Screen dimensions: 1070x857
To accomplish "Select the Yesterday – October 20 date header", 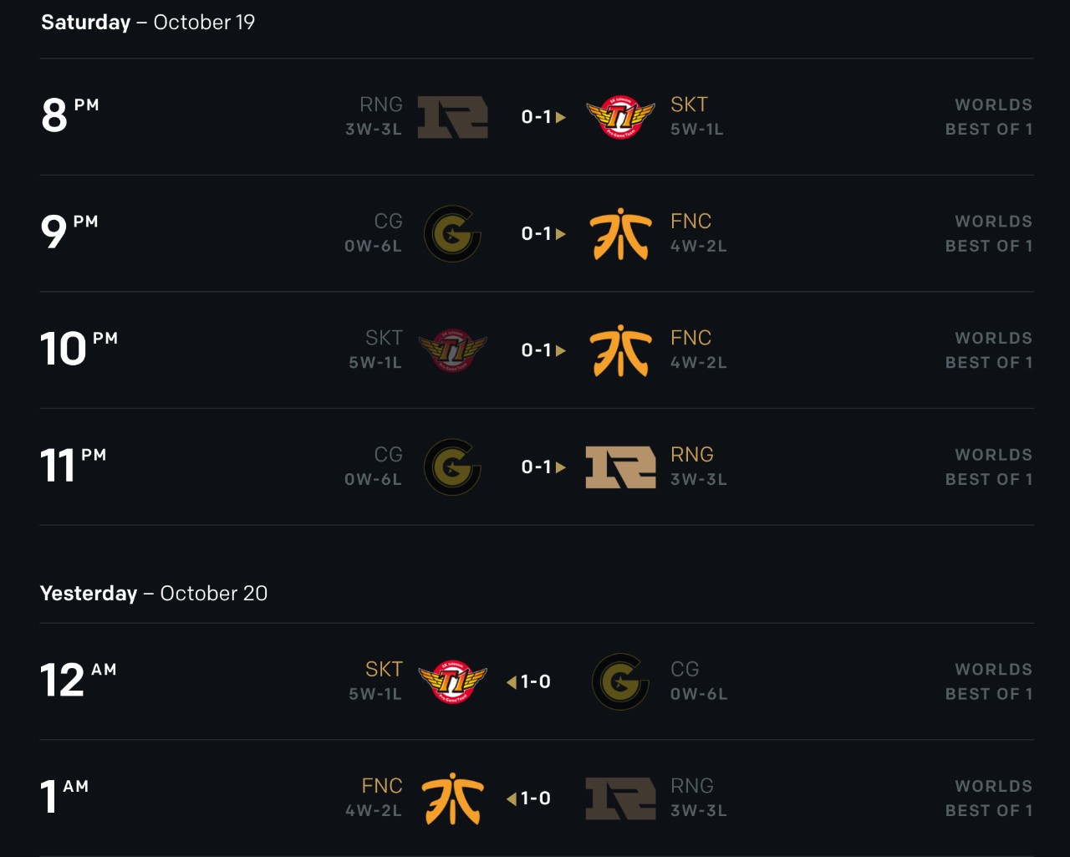I will (154, 594).
